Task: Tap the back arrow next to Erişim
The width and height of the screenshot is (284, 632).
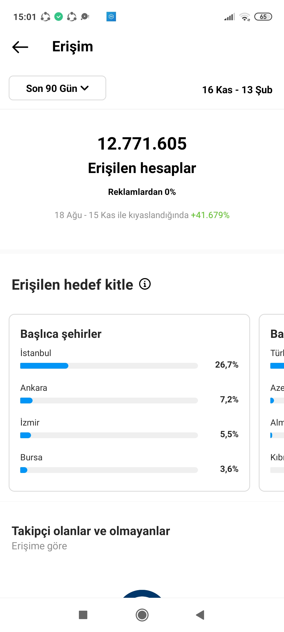Action: tap(20, 47)
